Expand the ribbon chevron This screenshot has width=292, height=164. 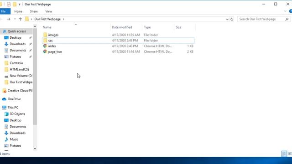[x=285, y=11]
